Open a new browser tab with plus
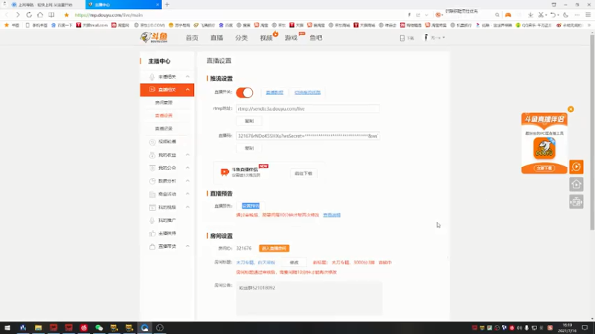 [167, 4]
